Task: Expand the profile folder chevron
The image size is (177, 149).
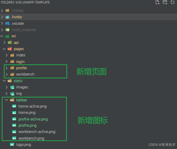Action: [7, 68]
